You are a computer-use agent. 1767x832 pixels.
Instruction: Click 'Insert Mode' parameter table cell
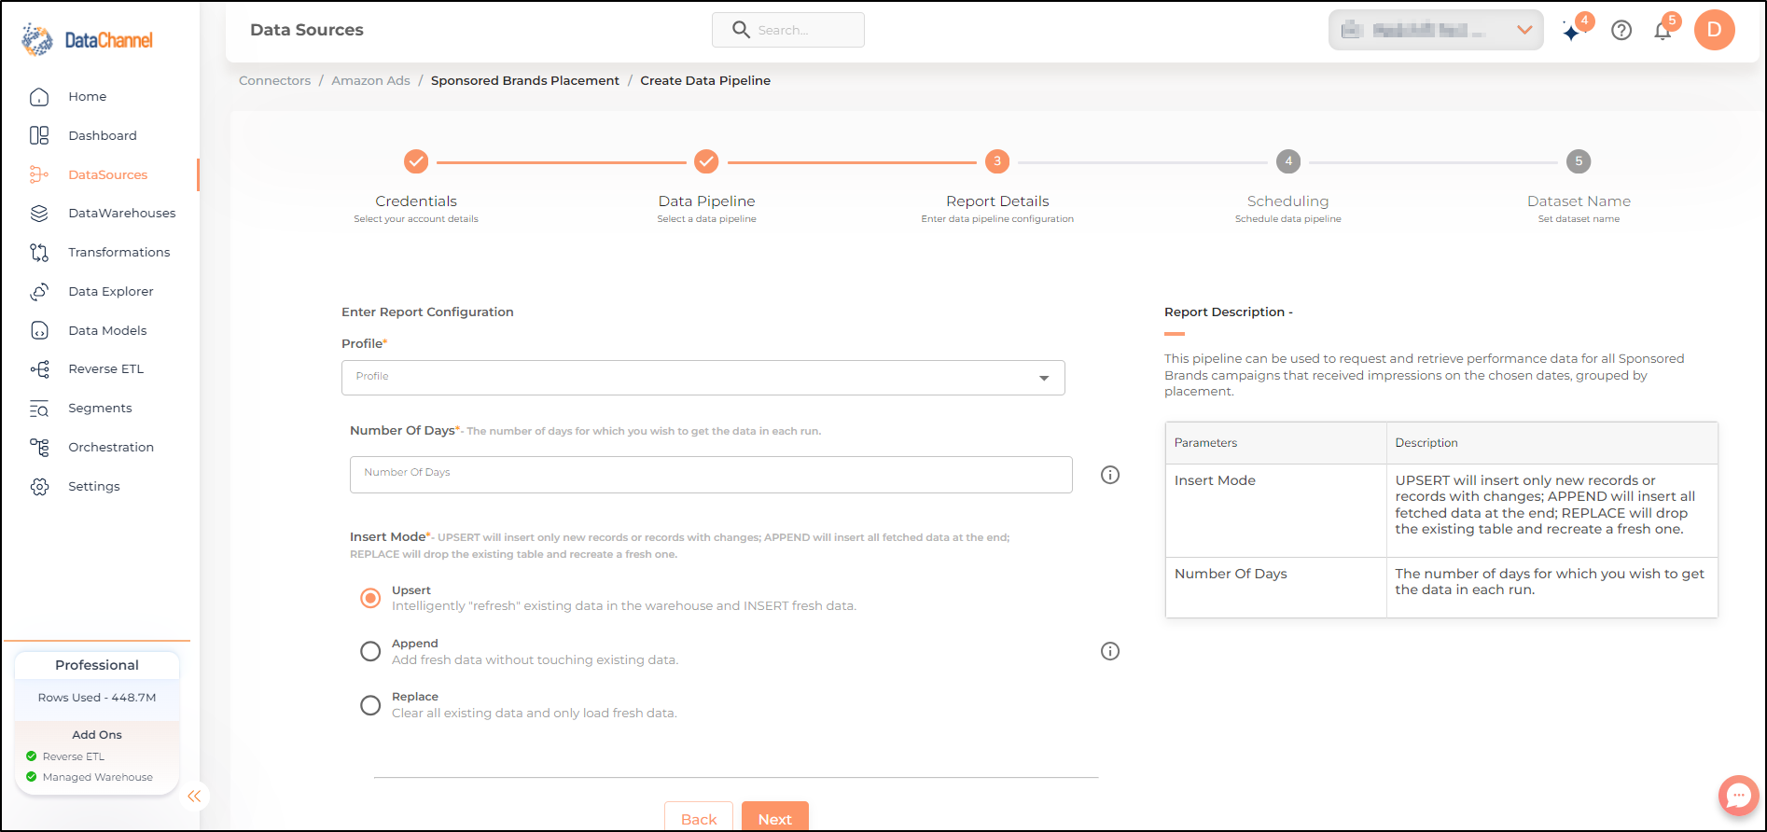point(1275,510)
